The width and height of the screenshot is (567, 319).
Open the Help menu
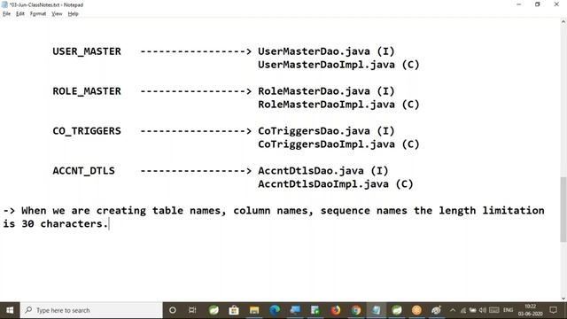73,14
